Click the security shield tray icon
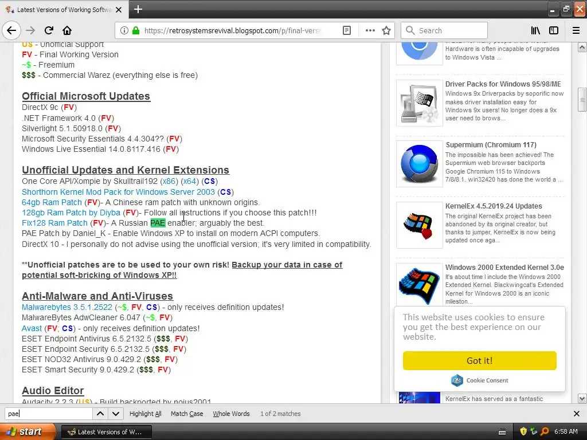The image size is (587, 440). pyautogui.click(x=523, y=431)
